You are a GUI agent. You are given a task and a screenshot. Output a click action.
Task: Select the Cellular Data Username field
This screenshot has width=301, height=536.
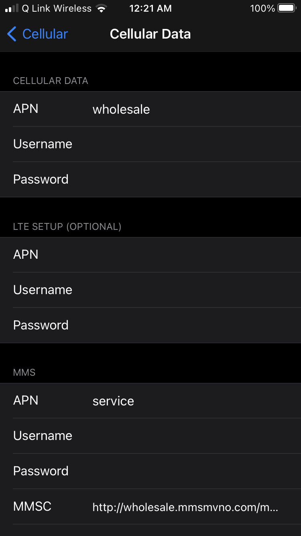click(193, 144)
